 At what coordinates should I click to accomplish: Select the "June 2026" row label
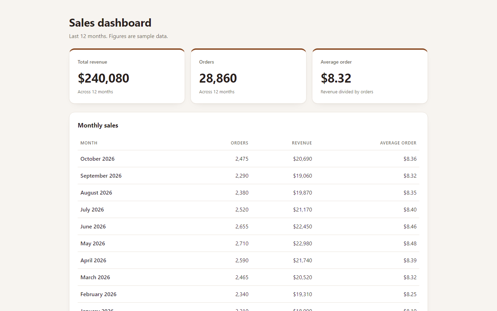coord(93,227)
